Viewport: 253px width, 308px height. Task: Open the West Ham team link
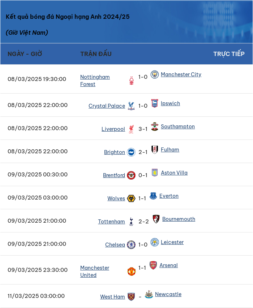pyautogui.click(x=112, y=297)
